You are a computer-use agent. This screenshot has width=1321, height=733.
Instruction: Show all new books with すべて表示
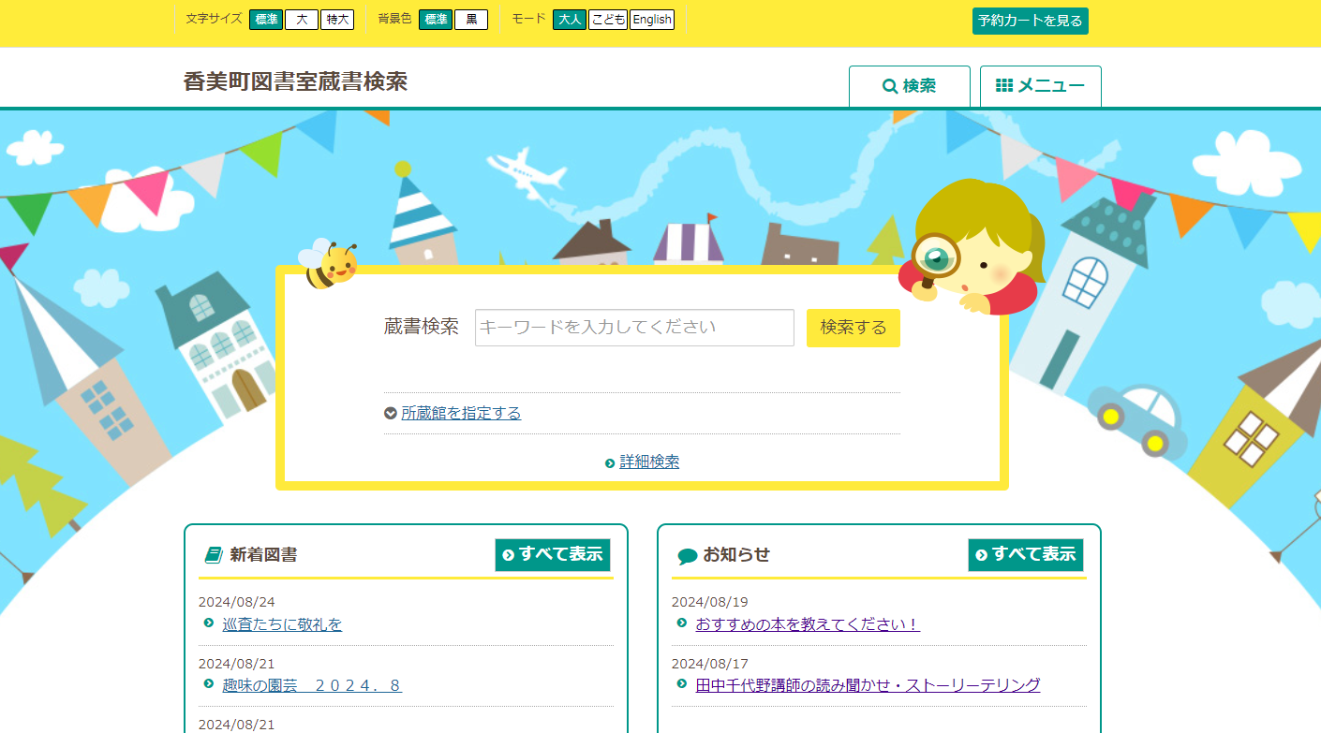[x=553, y=554]
